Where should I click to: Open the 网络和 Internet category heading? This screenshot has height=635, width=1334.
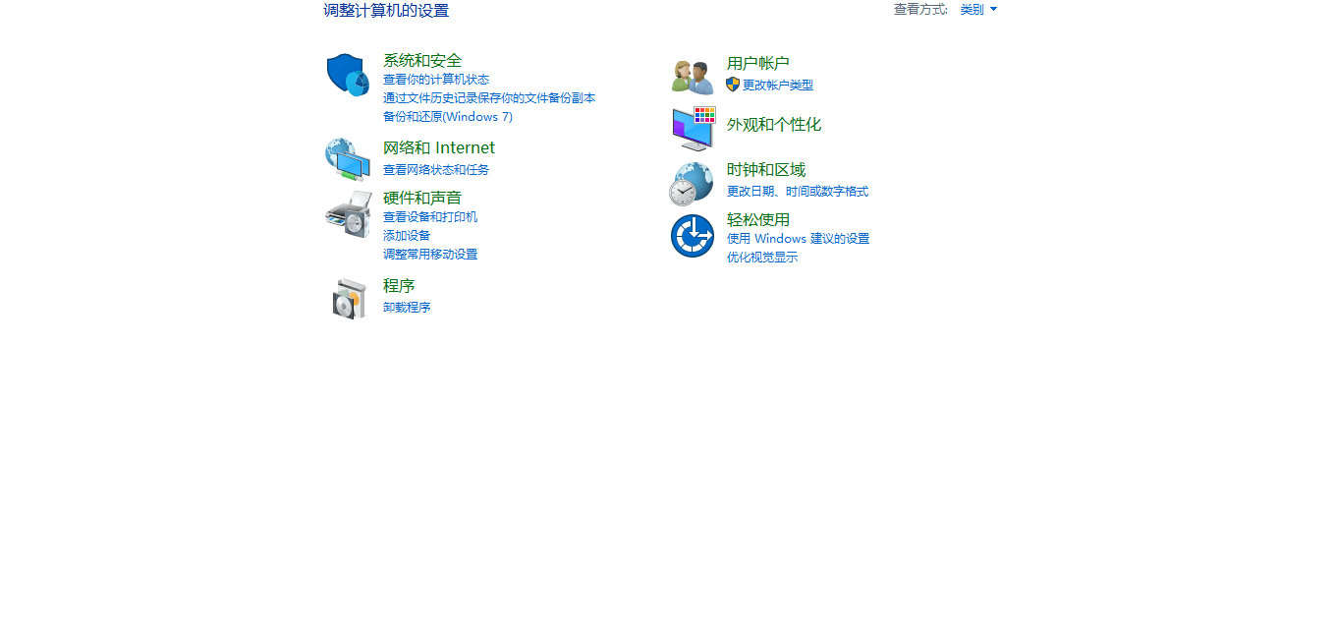tap(439, 147)
